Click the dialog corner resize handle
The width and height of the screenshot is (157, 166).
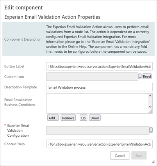click(x=153, y=162)
